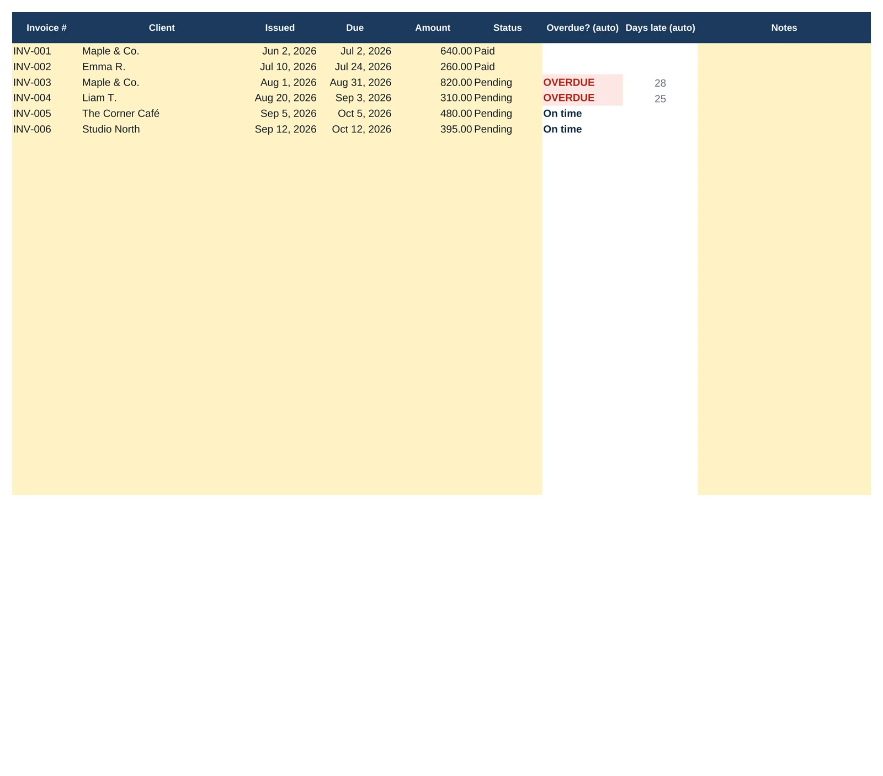Select the Client column header
The image size is (883, 776).
(162, 28)
